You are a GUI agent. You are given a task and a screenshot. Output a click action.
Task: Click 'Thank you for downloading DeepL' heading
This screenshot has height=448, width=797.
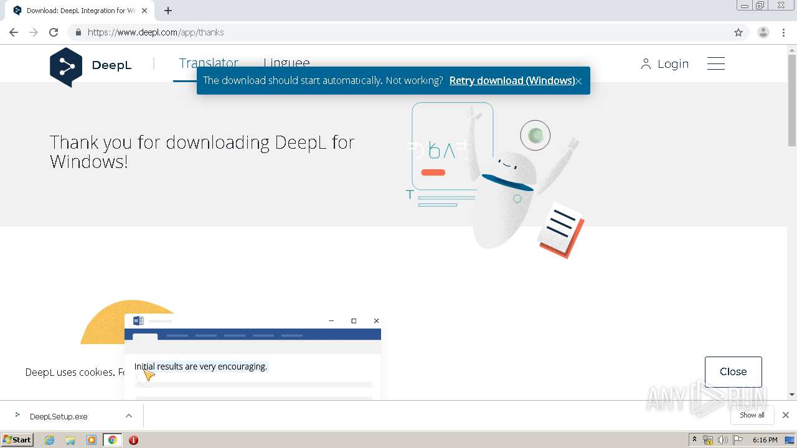point(202,152)
